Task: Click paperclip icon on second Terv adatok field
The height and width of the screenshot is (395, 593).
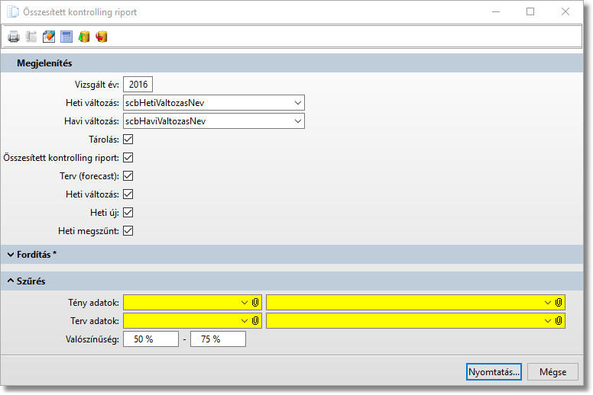Action: [559, 321]
